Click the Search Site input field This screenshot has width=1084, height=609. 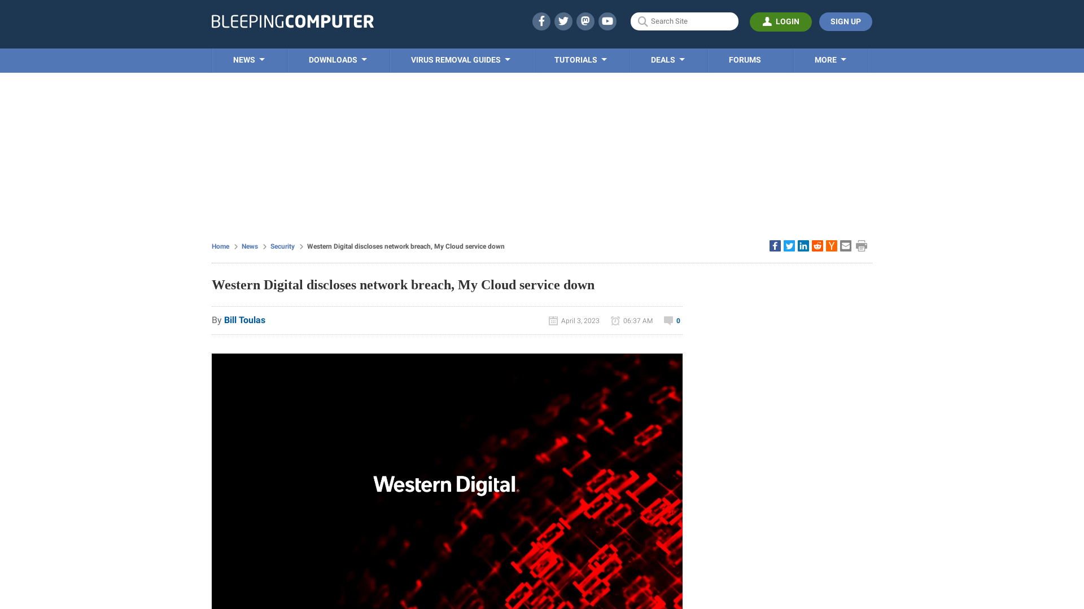(685, 21)
